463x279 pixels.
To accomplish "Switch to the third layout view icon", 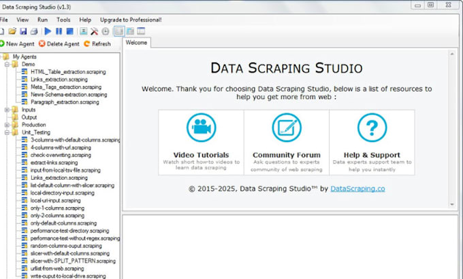I will 141,31.
